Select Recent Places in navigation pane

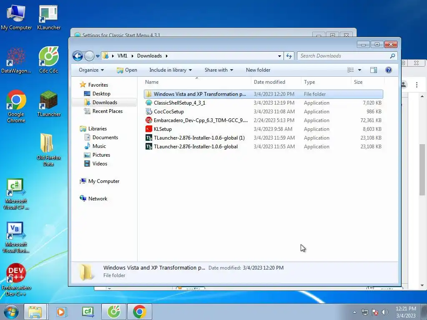click(103, 111)
